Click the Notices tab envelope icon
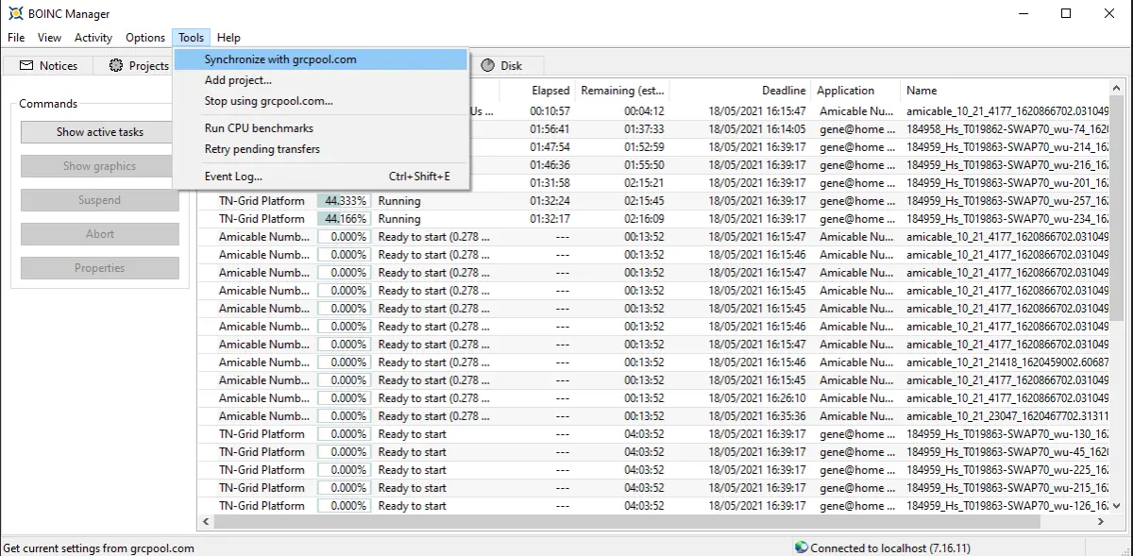 pos(26,65)
